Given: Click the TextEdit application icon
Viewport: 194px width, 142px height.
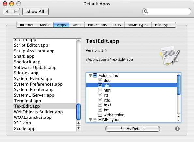Looking at the screenshot, I should point(170,55).
